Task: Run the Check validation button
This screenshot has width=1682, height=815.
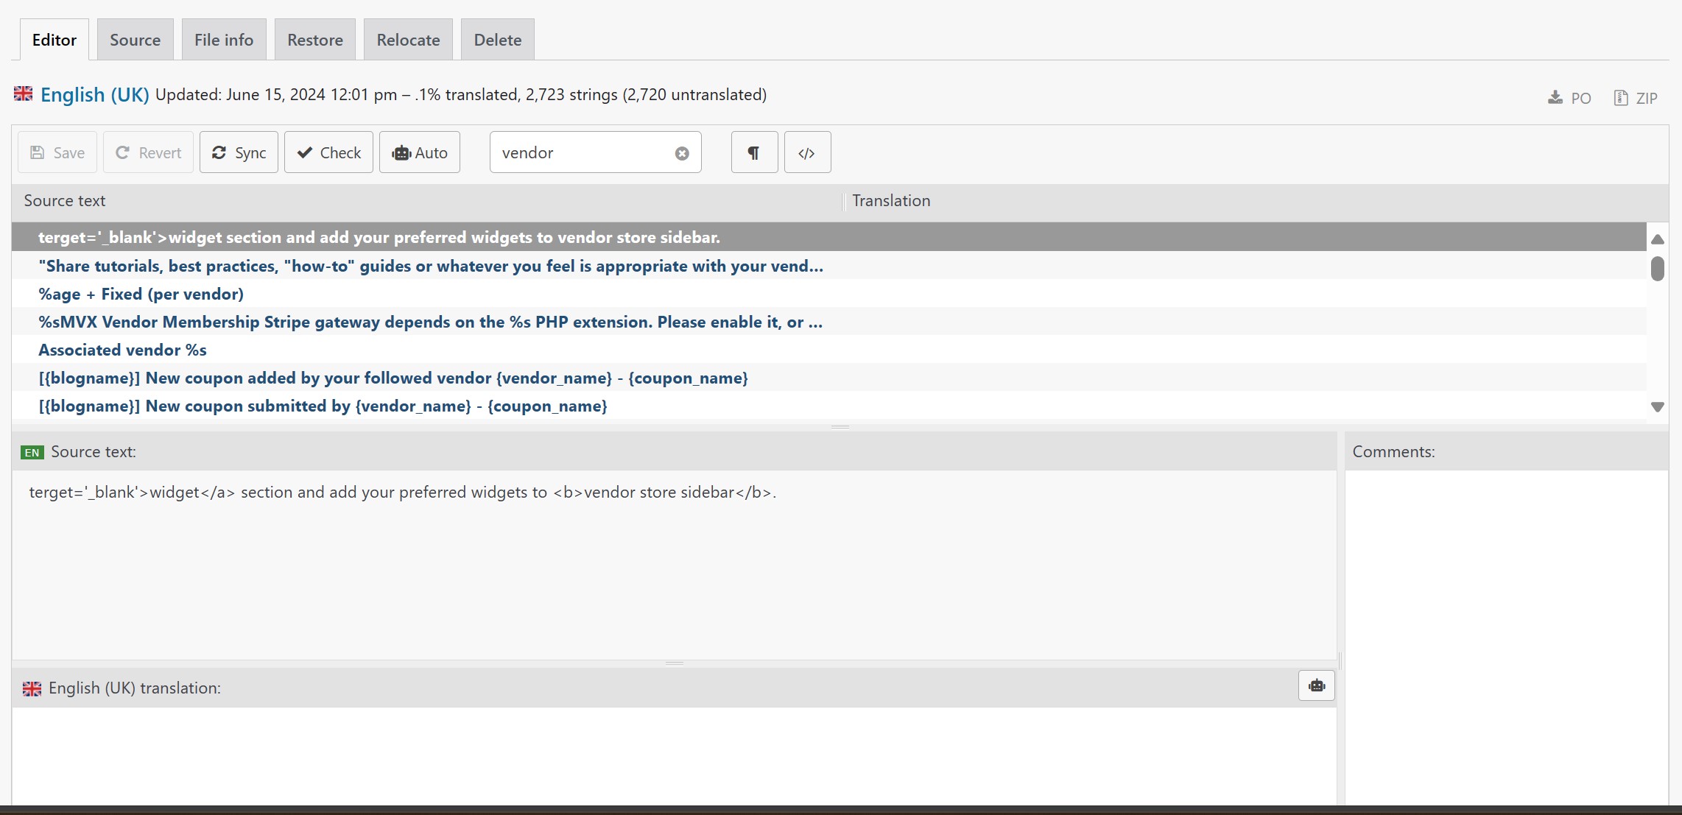Action: (328, 152)
